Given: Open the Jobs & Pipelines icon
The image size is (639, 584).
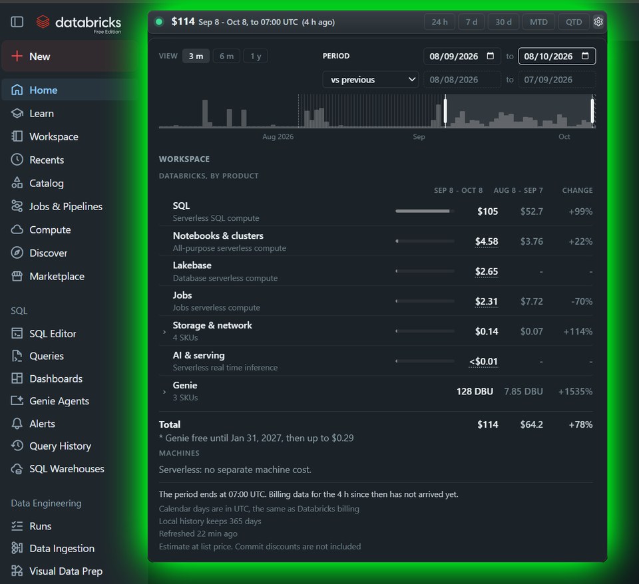Looking at the screenshot, I should (x=17, y=206).
